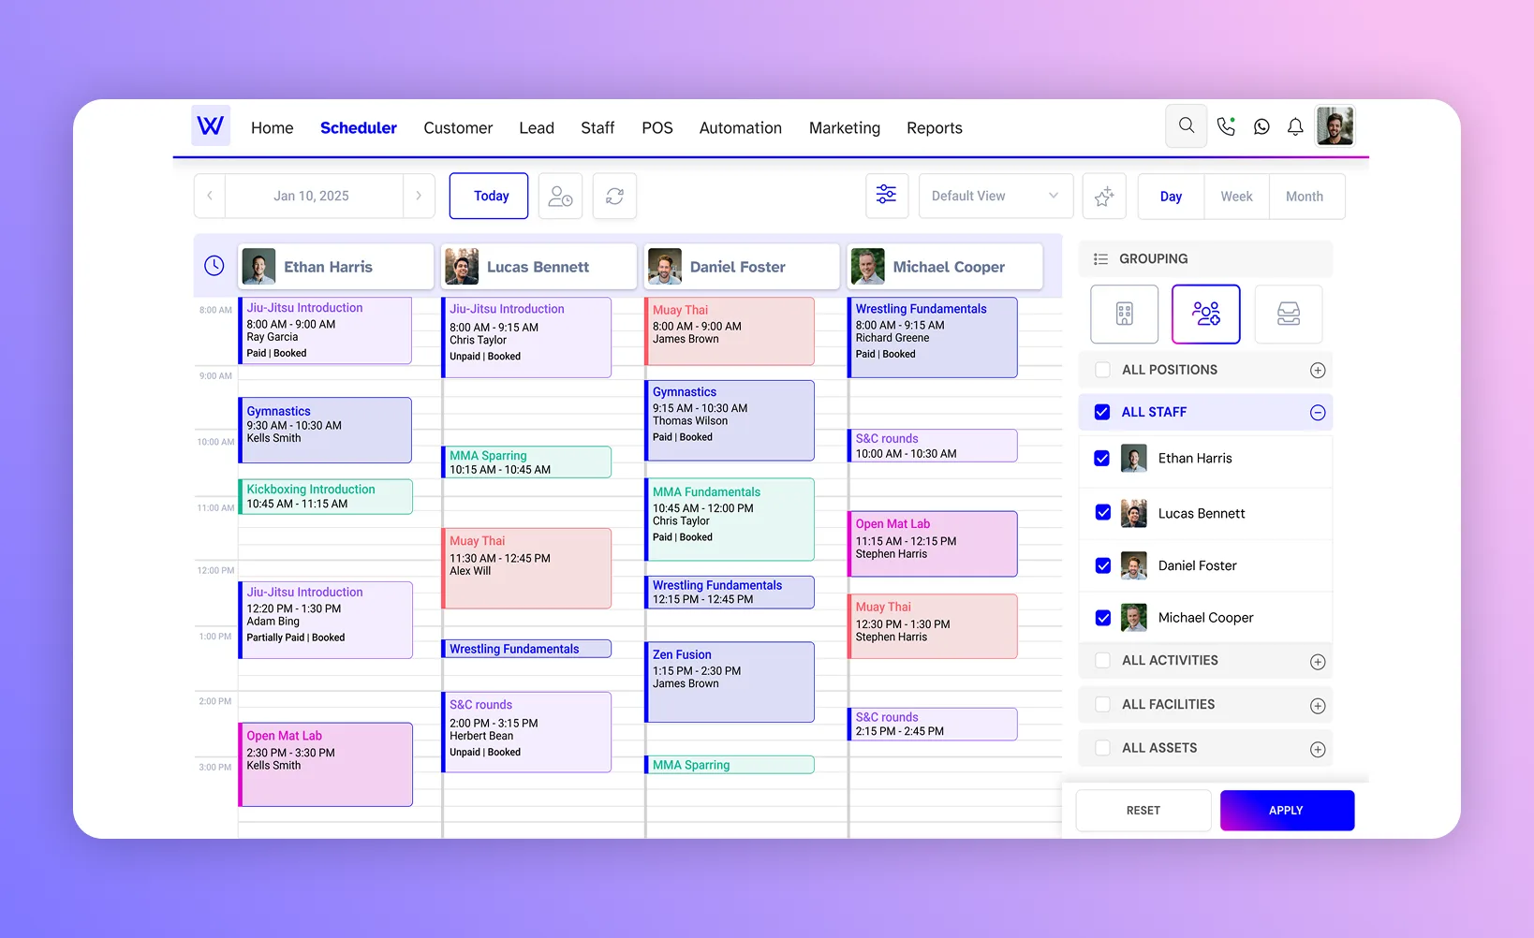The image size is (1534, 938).
Task: Open the filter settings icon before Default View
Action: coord(887,196)
